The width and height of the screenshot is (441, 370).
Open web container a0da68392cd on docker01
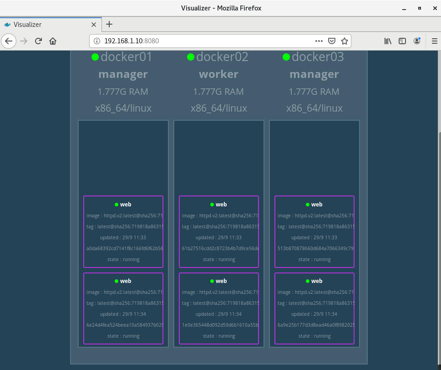click(123, 231)
